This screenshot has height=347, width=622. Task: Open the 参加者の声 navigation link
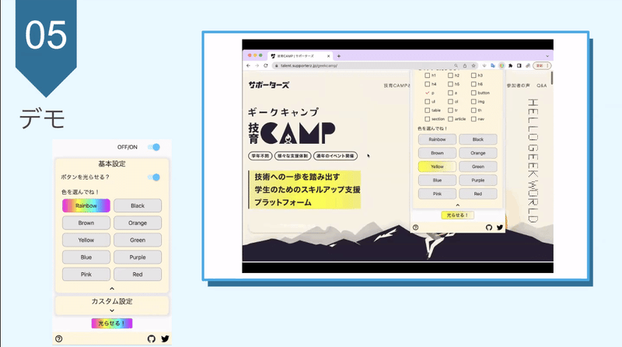(518, 86)
